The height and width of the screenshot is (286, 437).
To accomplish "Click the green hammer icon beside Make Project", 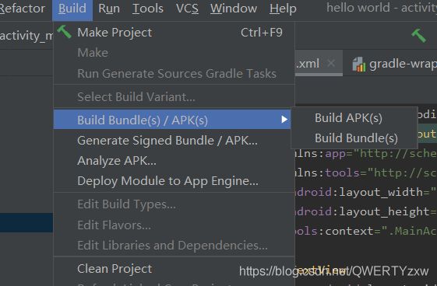I will [65, 32].
